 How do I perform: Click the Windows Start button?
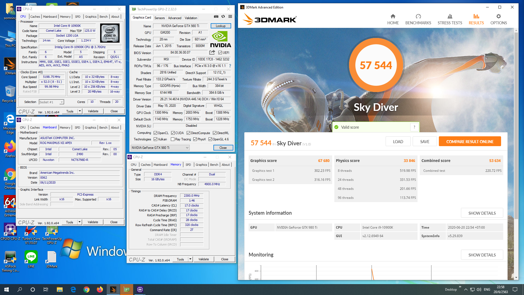click(x=7, y=290)
